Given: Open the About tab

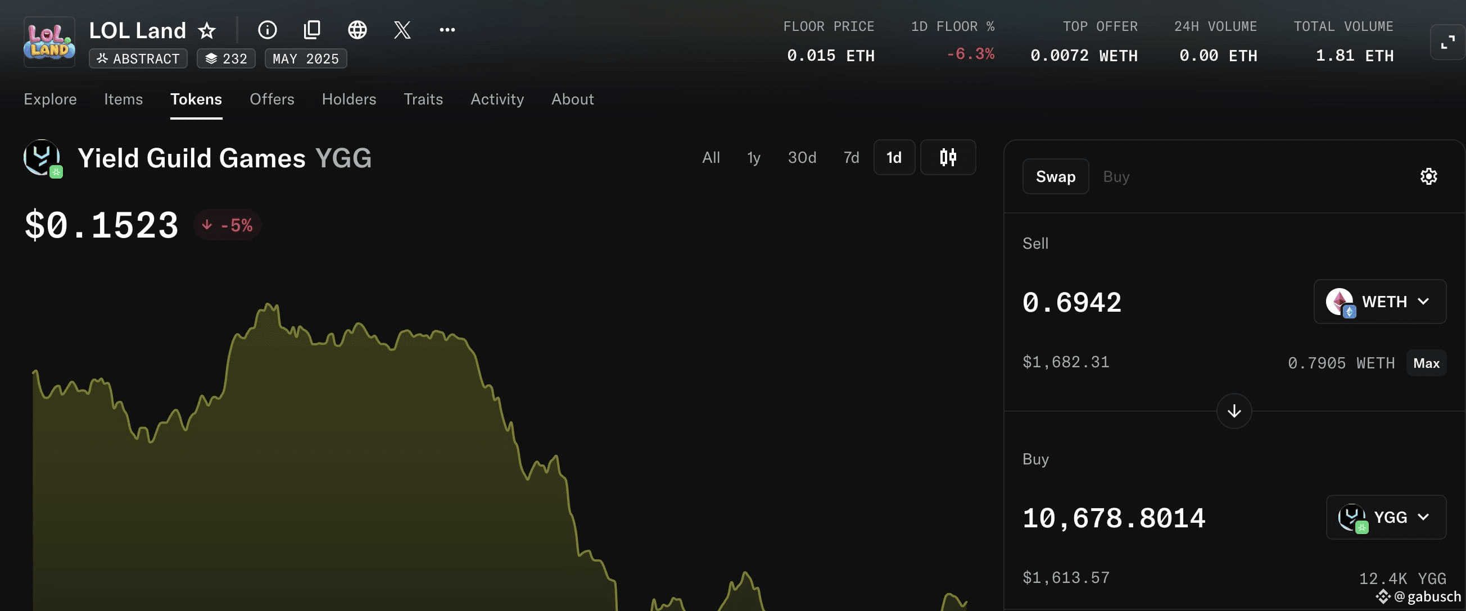Looking at the screenshot, I should [572, 99].
